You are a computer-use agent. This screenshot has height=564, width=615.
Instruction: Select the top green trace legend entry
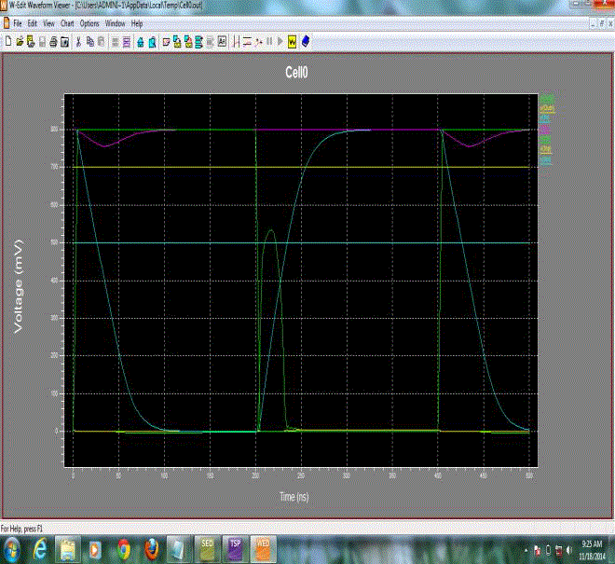tap(547, 98)
